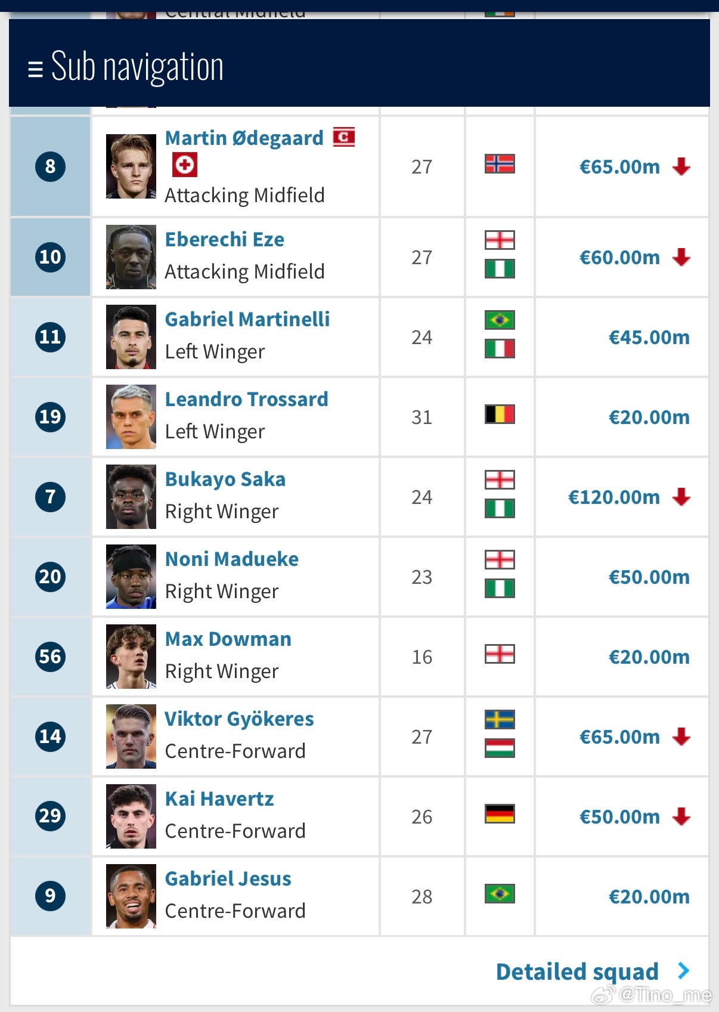Click Kai Havertz's €50.00m market value
This screenshot has width=719, height=1012.
click(x=619, y=817)
